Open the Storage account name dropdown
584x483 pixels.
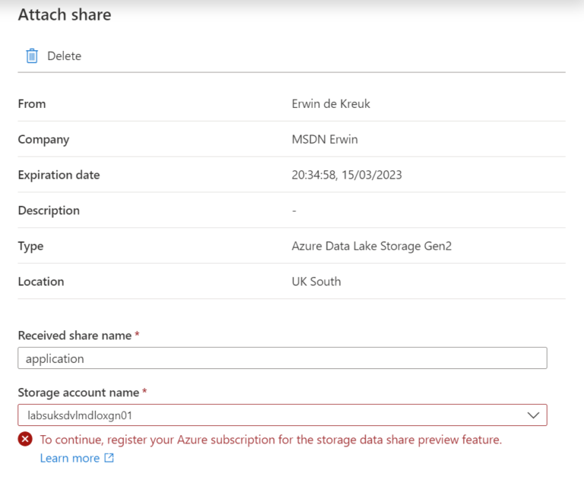click(x=282, y=415)
